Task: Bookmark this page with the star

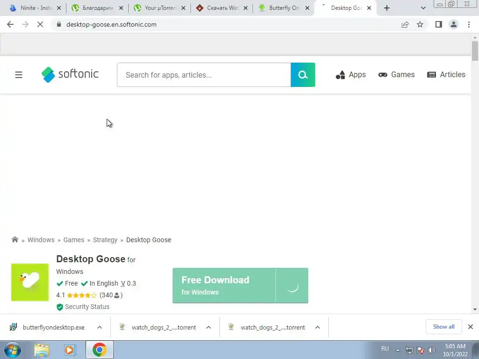Action: [x=420, y=24]
